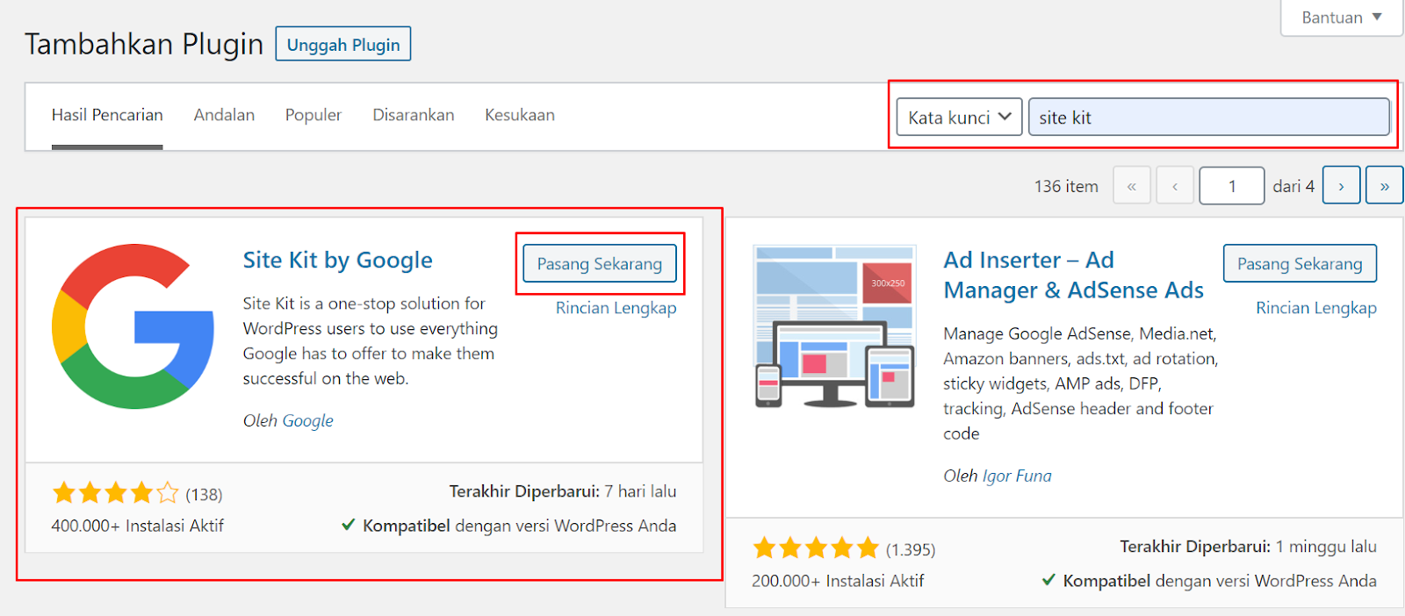1405x616 pixels.
Task: Install Site Kit with Pasang Sekarang
Action: 600,263
